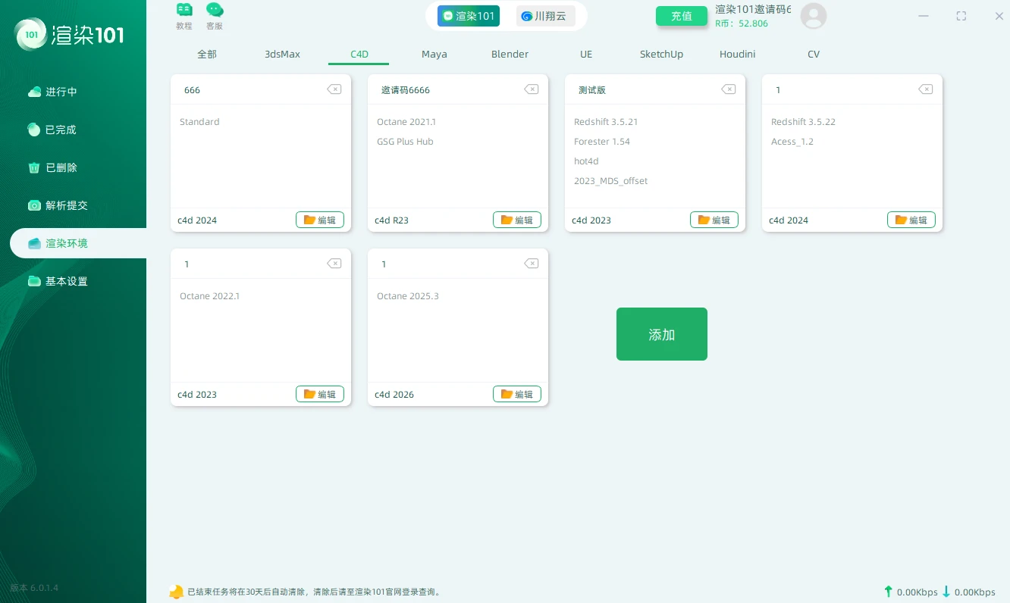Click the Octane 2021.1 text
Screen dimensions: 1010x603
point(406,122)
